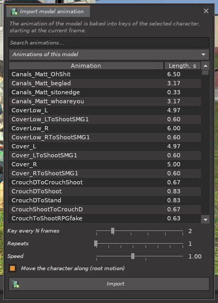Select the Cover_L animation row
Viewport: 218px width, 303px height.
[105, 146]
